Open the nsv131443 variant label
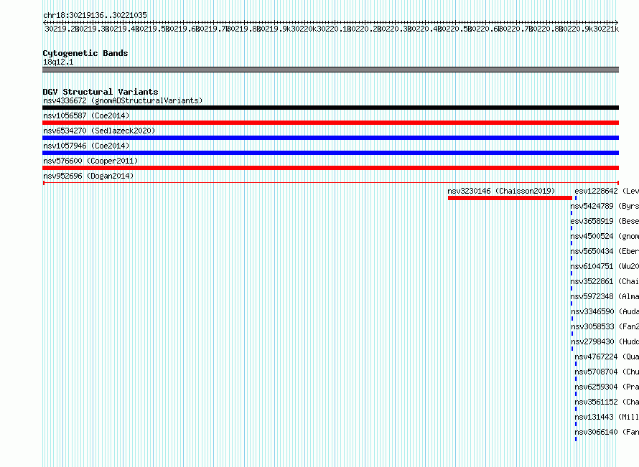Screen dimensions: 639x467 pyautogui.click(x=607, y=417)
